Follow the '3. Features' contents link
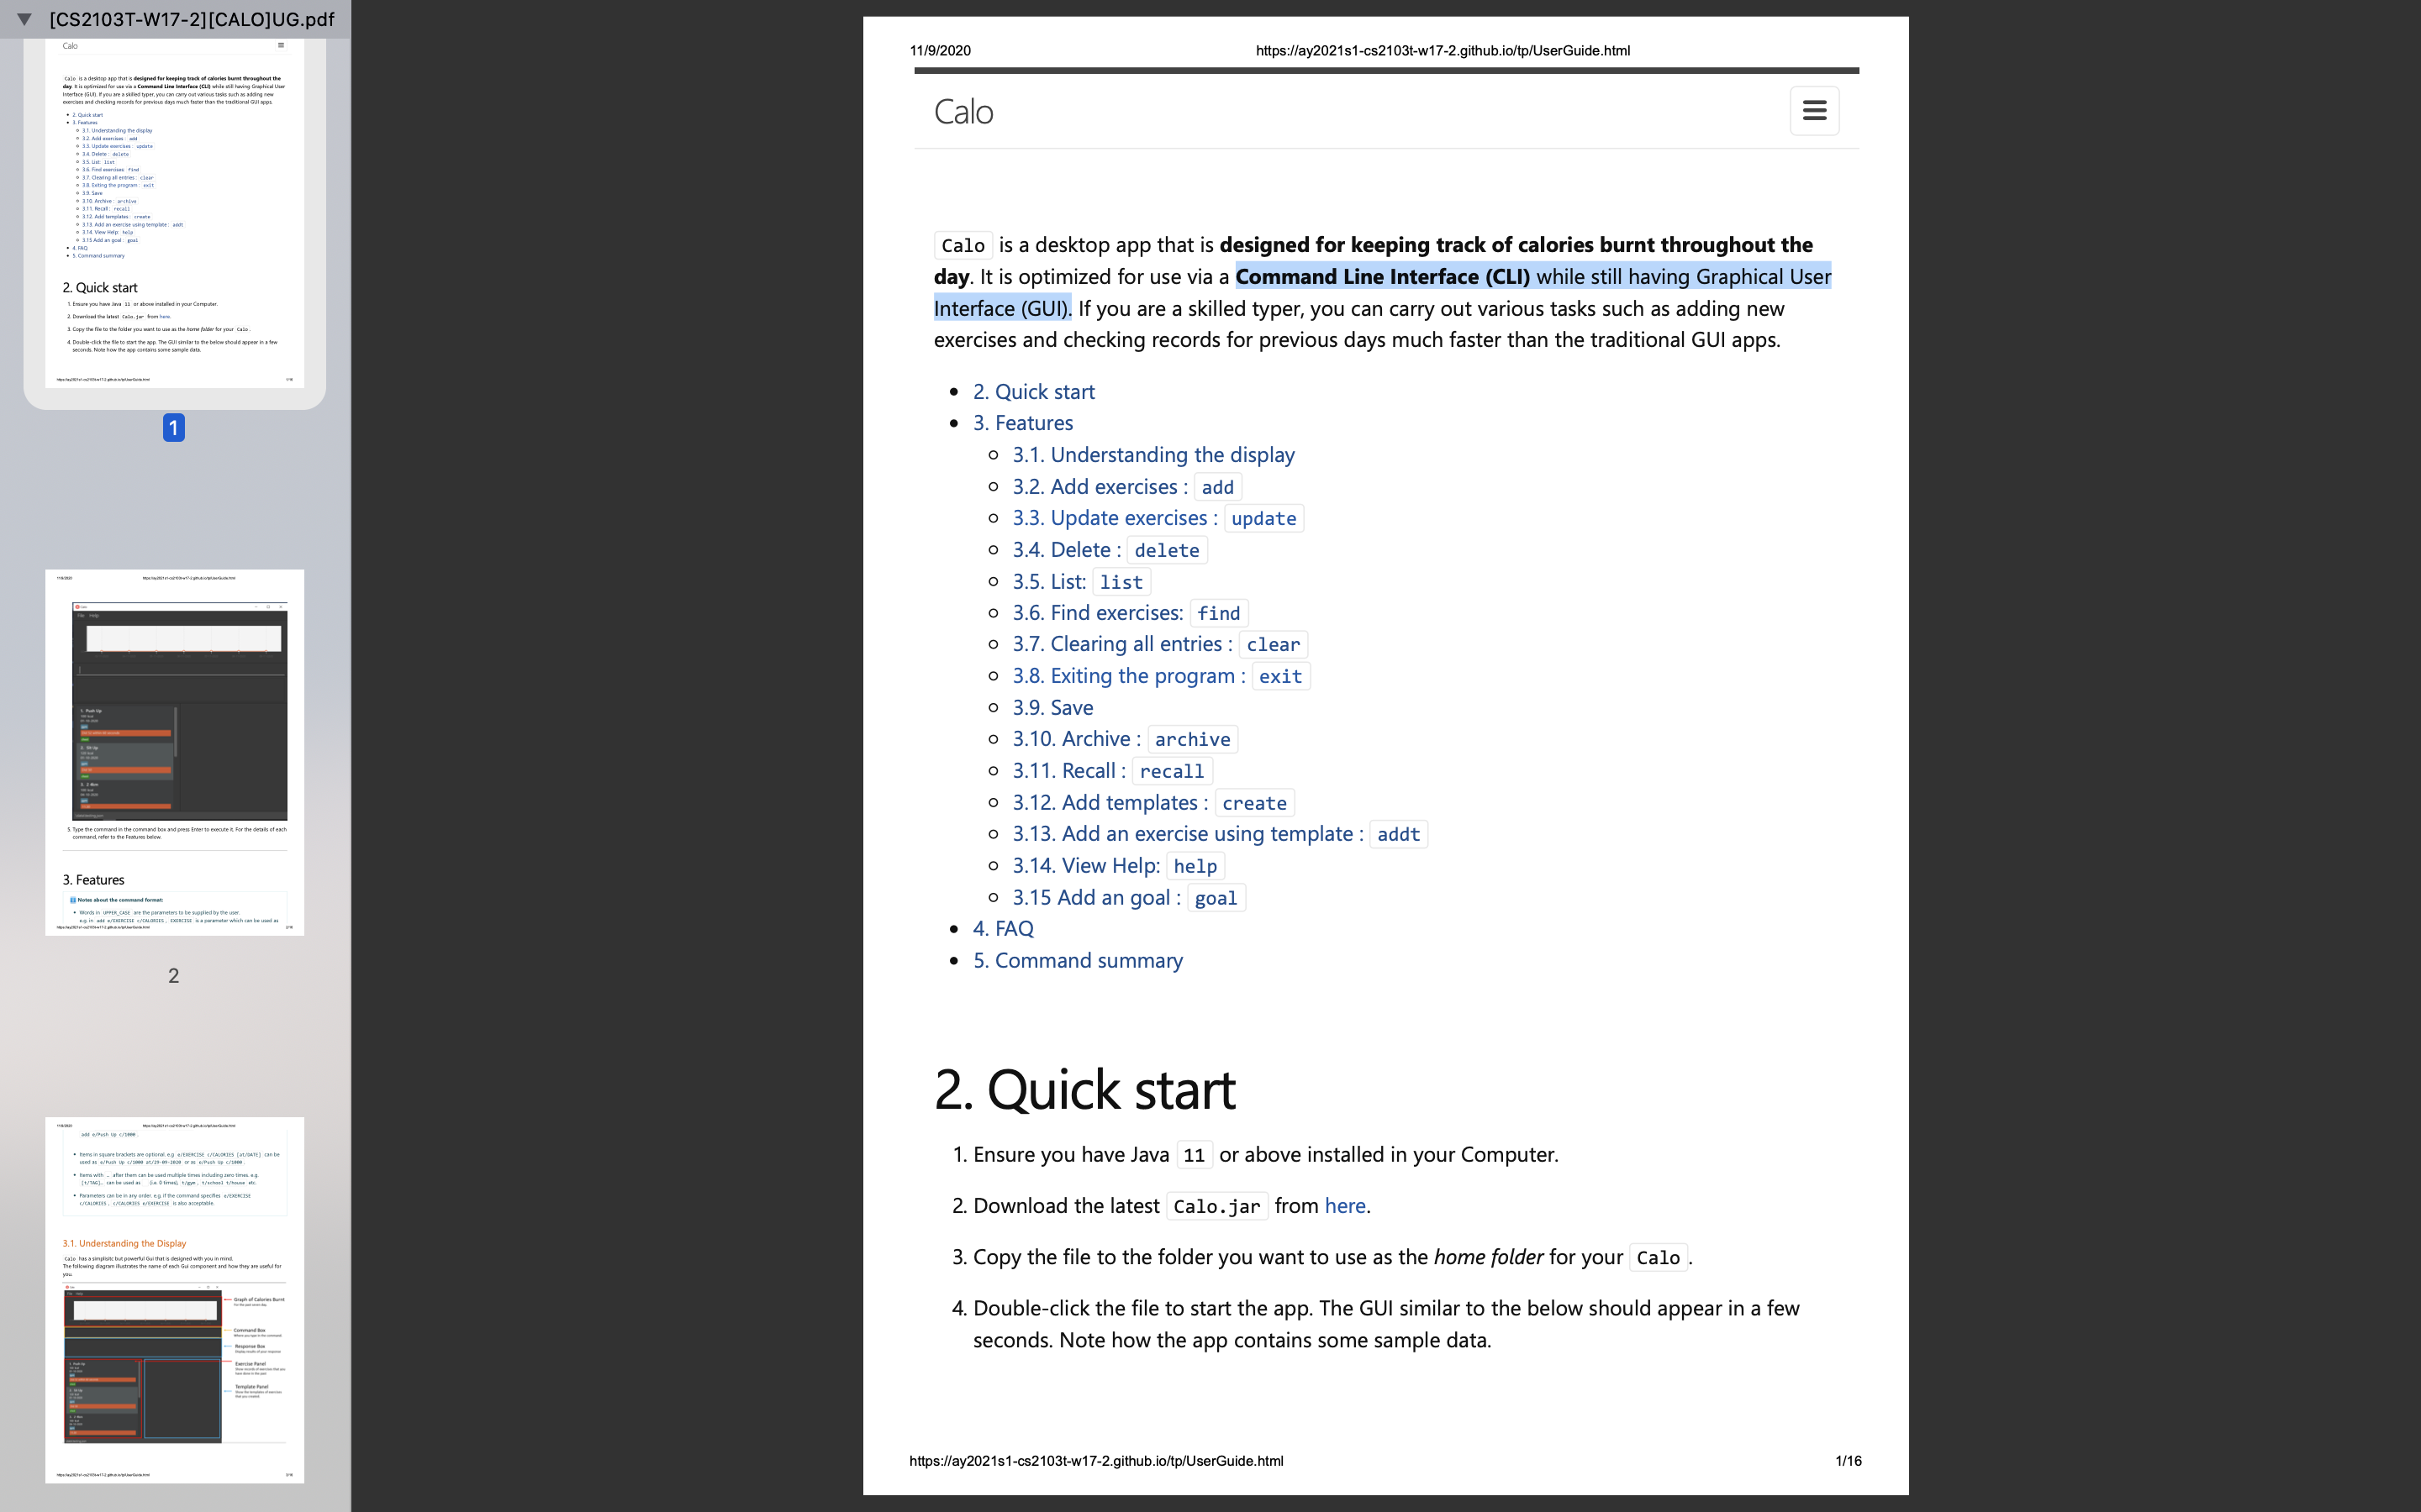Screen dimensions: 2421x1512 [x=1022, y=423]
